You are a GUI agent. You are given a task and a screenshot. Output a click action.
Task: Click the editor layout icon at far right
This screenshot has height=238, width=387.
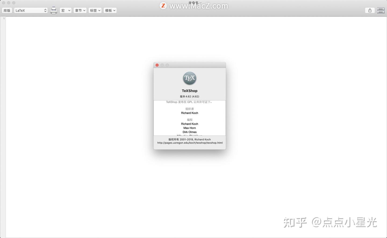pyautogui.click(x=381, y=10)
